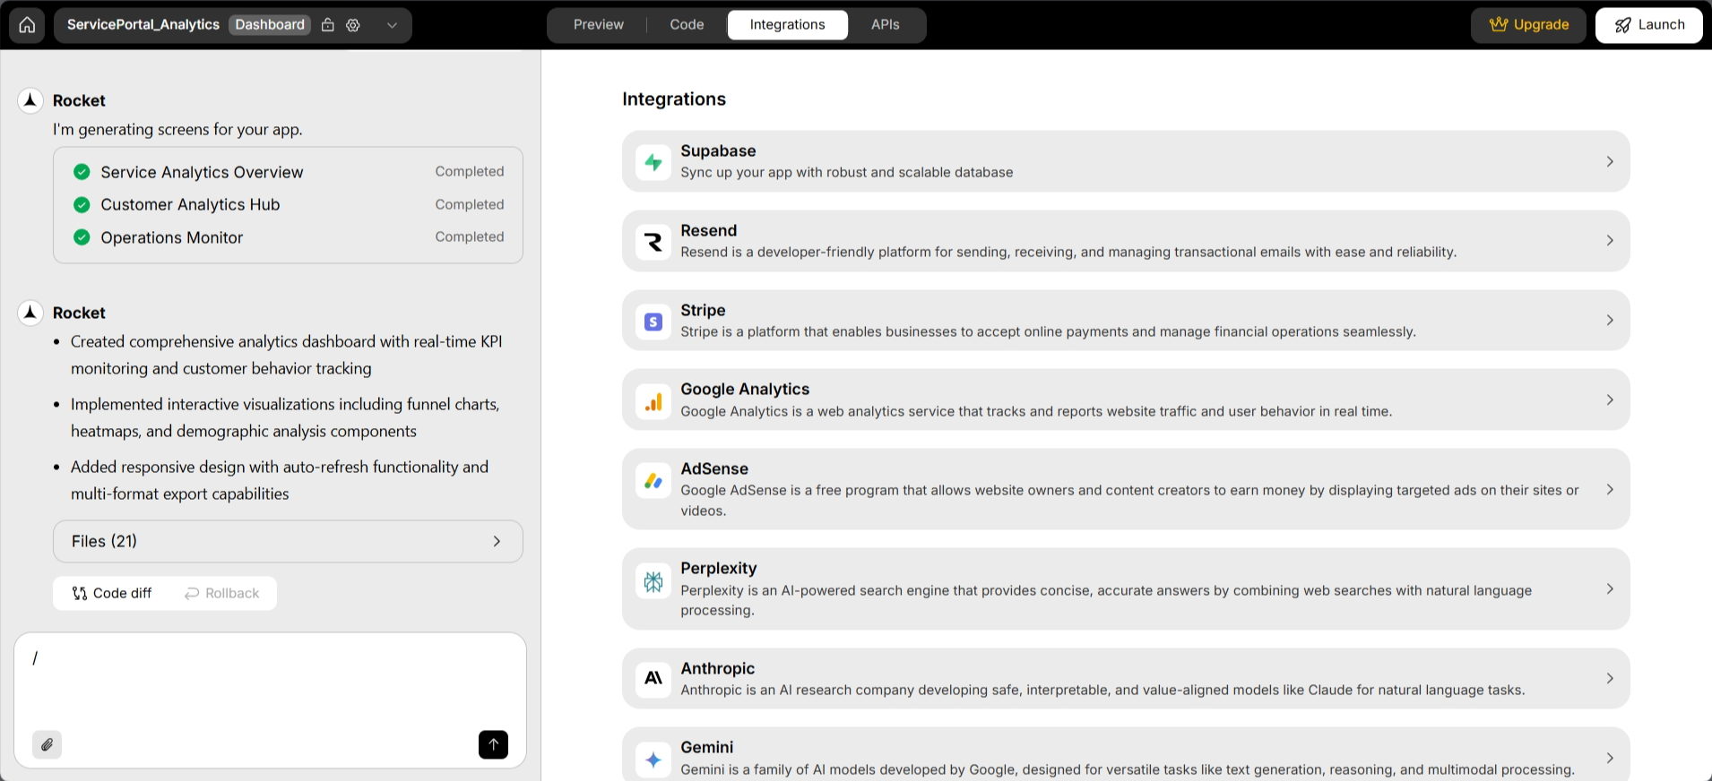Open the Files (21) list
Screen dimensions: 1712x781
pyautogui.click(x=288, y=542)
